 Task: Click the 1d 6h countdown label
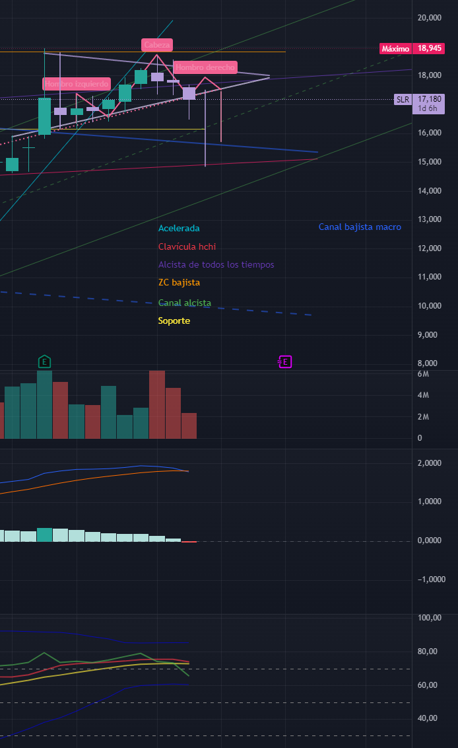[428, 108]
